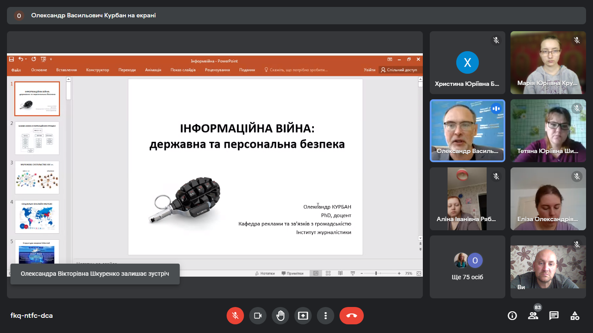The height and width of the screenshot is (333, 593).
Task: Click the Save icon in PowerPoint
Action: [12, 59]
